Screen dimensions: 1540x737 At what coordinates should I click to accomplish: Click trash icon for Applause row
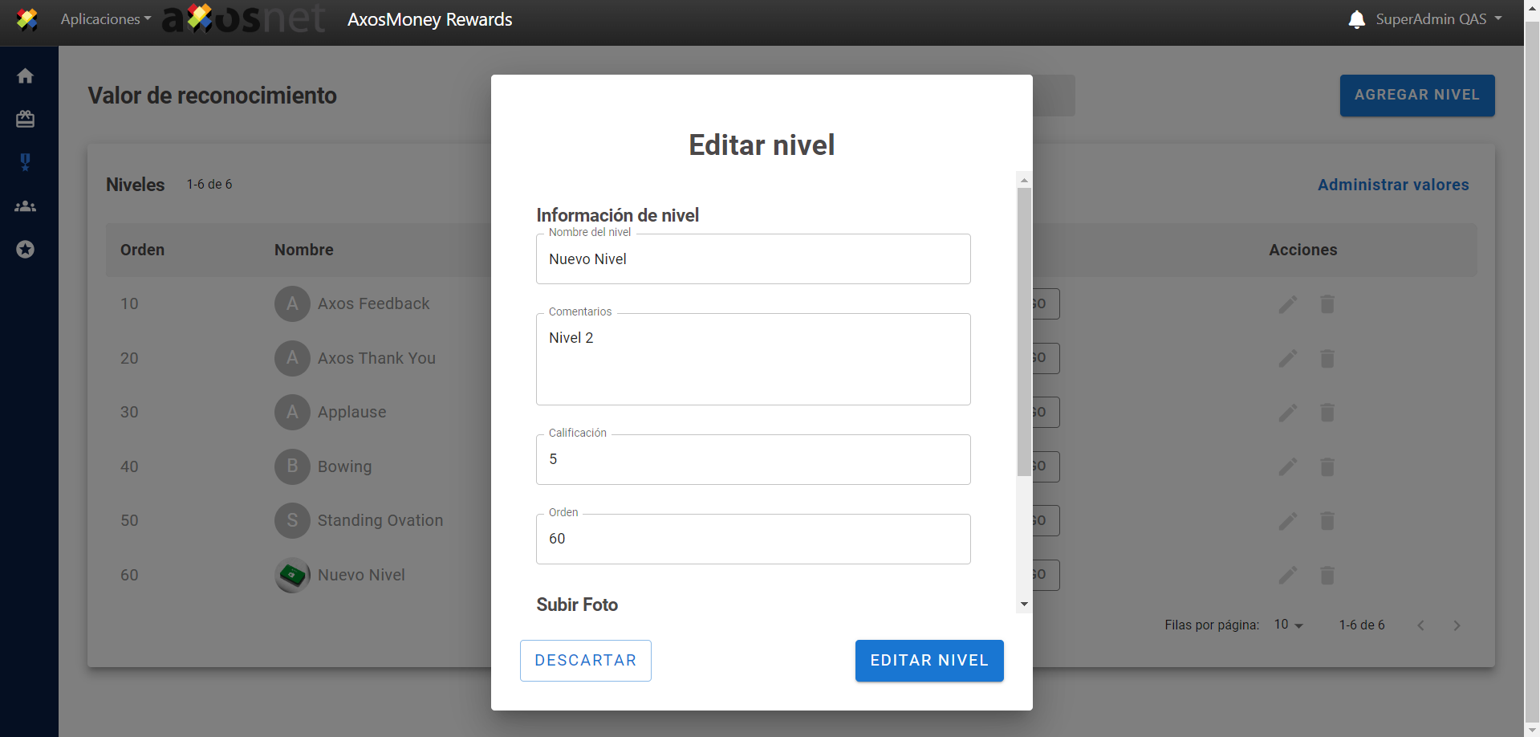(x=1327, y=413)
